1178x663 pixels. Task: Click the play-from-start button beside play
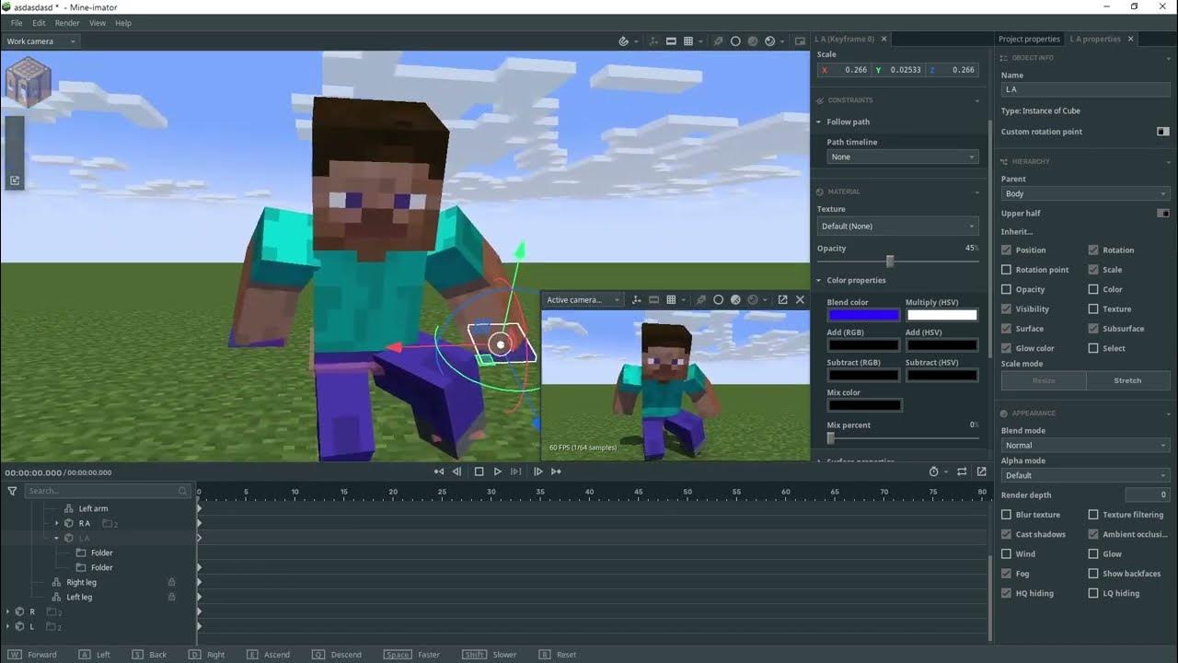(516, 471)
